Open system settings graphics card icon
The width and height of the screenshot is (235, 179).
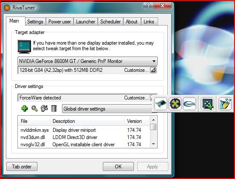(161, 104)
